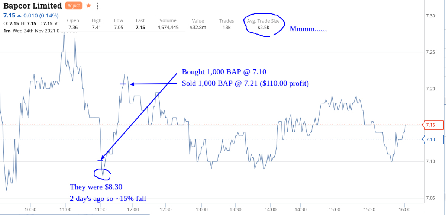This screenshot has height=215, width=446.
Task: Click the 7.05 price axis label
Action: coord(431,198)
